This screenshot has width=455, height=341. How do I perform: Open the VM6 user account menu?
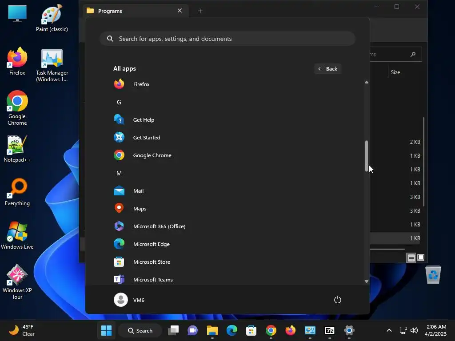129,300
